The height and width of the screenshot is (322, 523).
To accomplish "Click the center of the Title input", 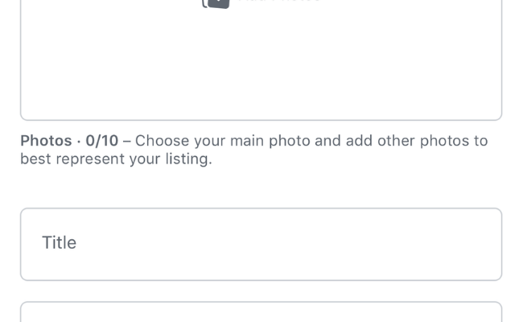I will [x=261, y=244].
